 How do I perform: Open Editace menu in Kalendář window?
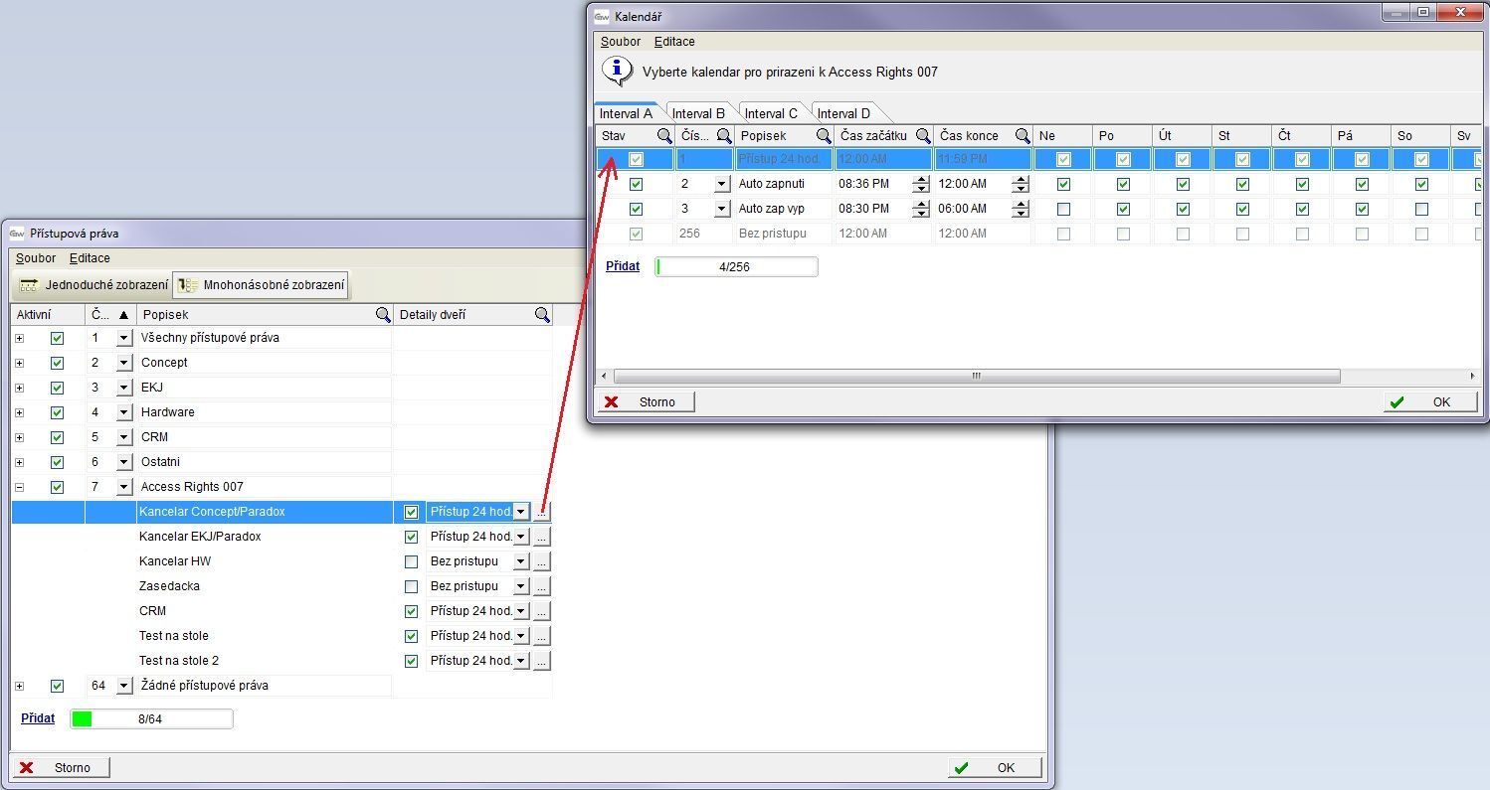coord(673,42)
